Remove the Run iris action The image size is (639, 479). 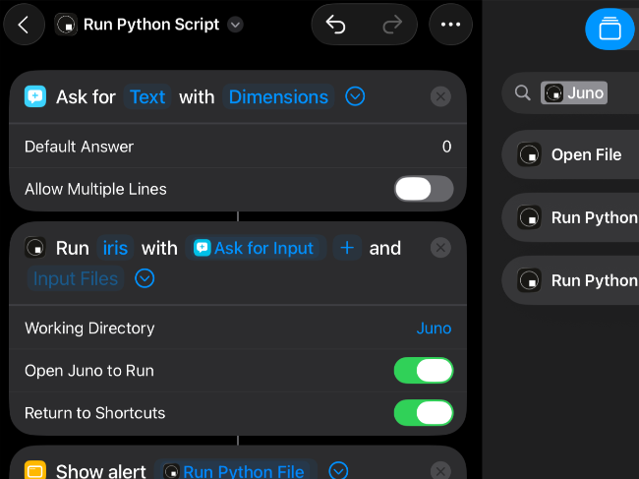[440, 248]
